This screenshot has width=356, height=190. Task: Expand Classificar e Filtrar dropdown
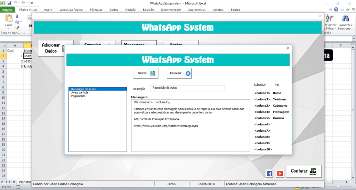[x=335, y=28]
